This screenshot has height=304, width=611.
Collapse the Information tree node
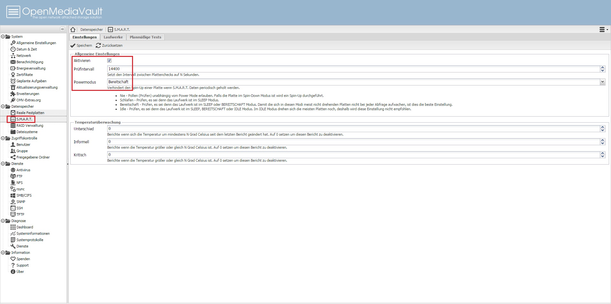tap(3, 253)
